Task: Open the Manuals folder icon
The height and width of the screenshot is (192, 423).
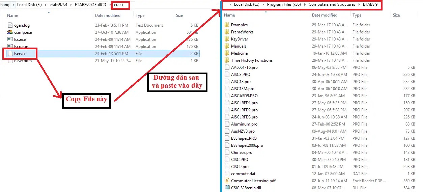Action: [227, 46]
